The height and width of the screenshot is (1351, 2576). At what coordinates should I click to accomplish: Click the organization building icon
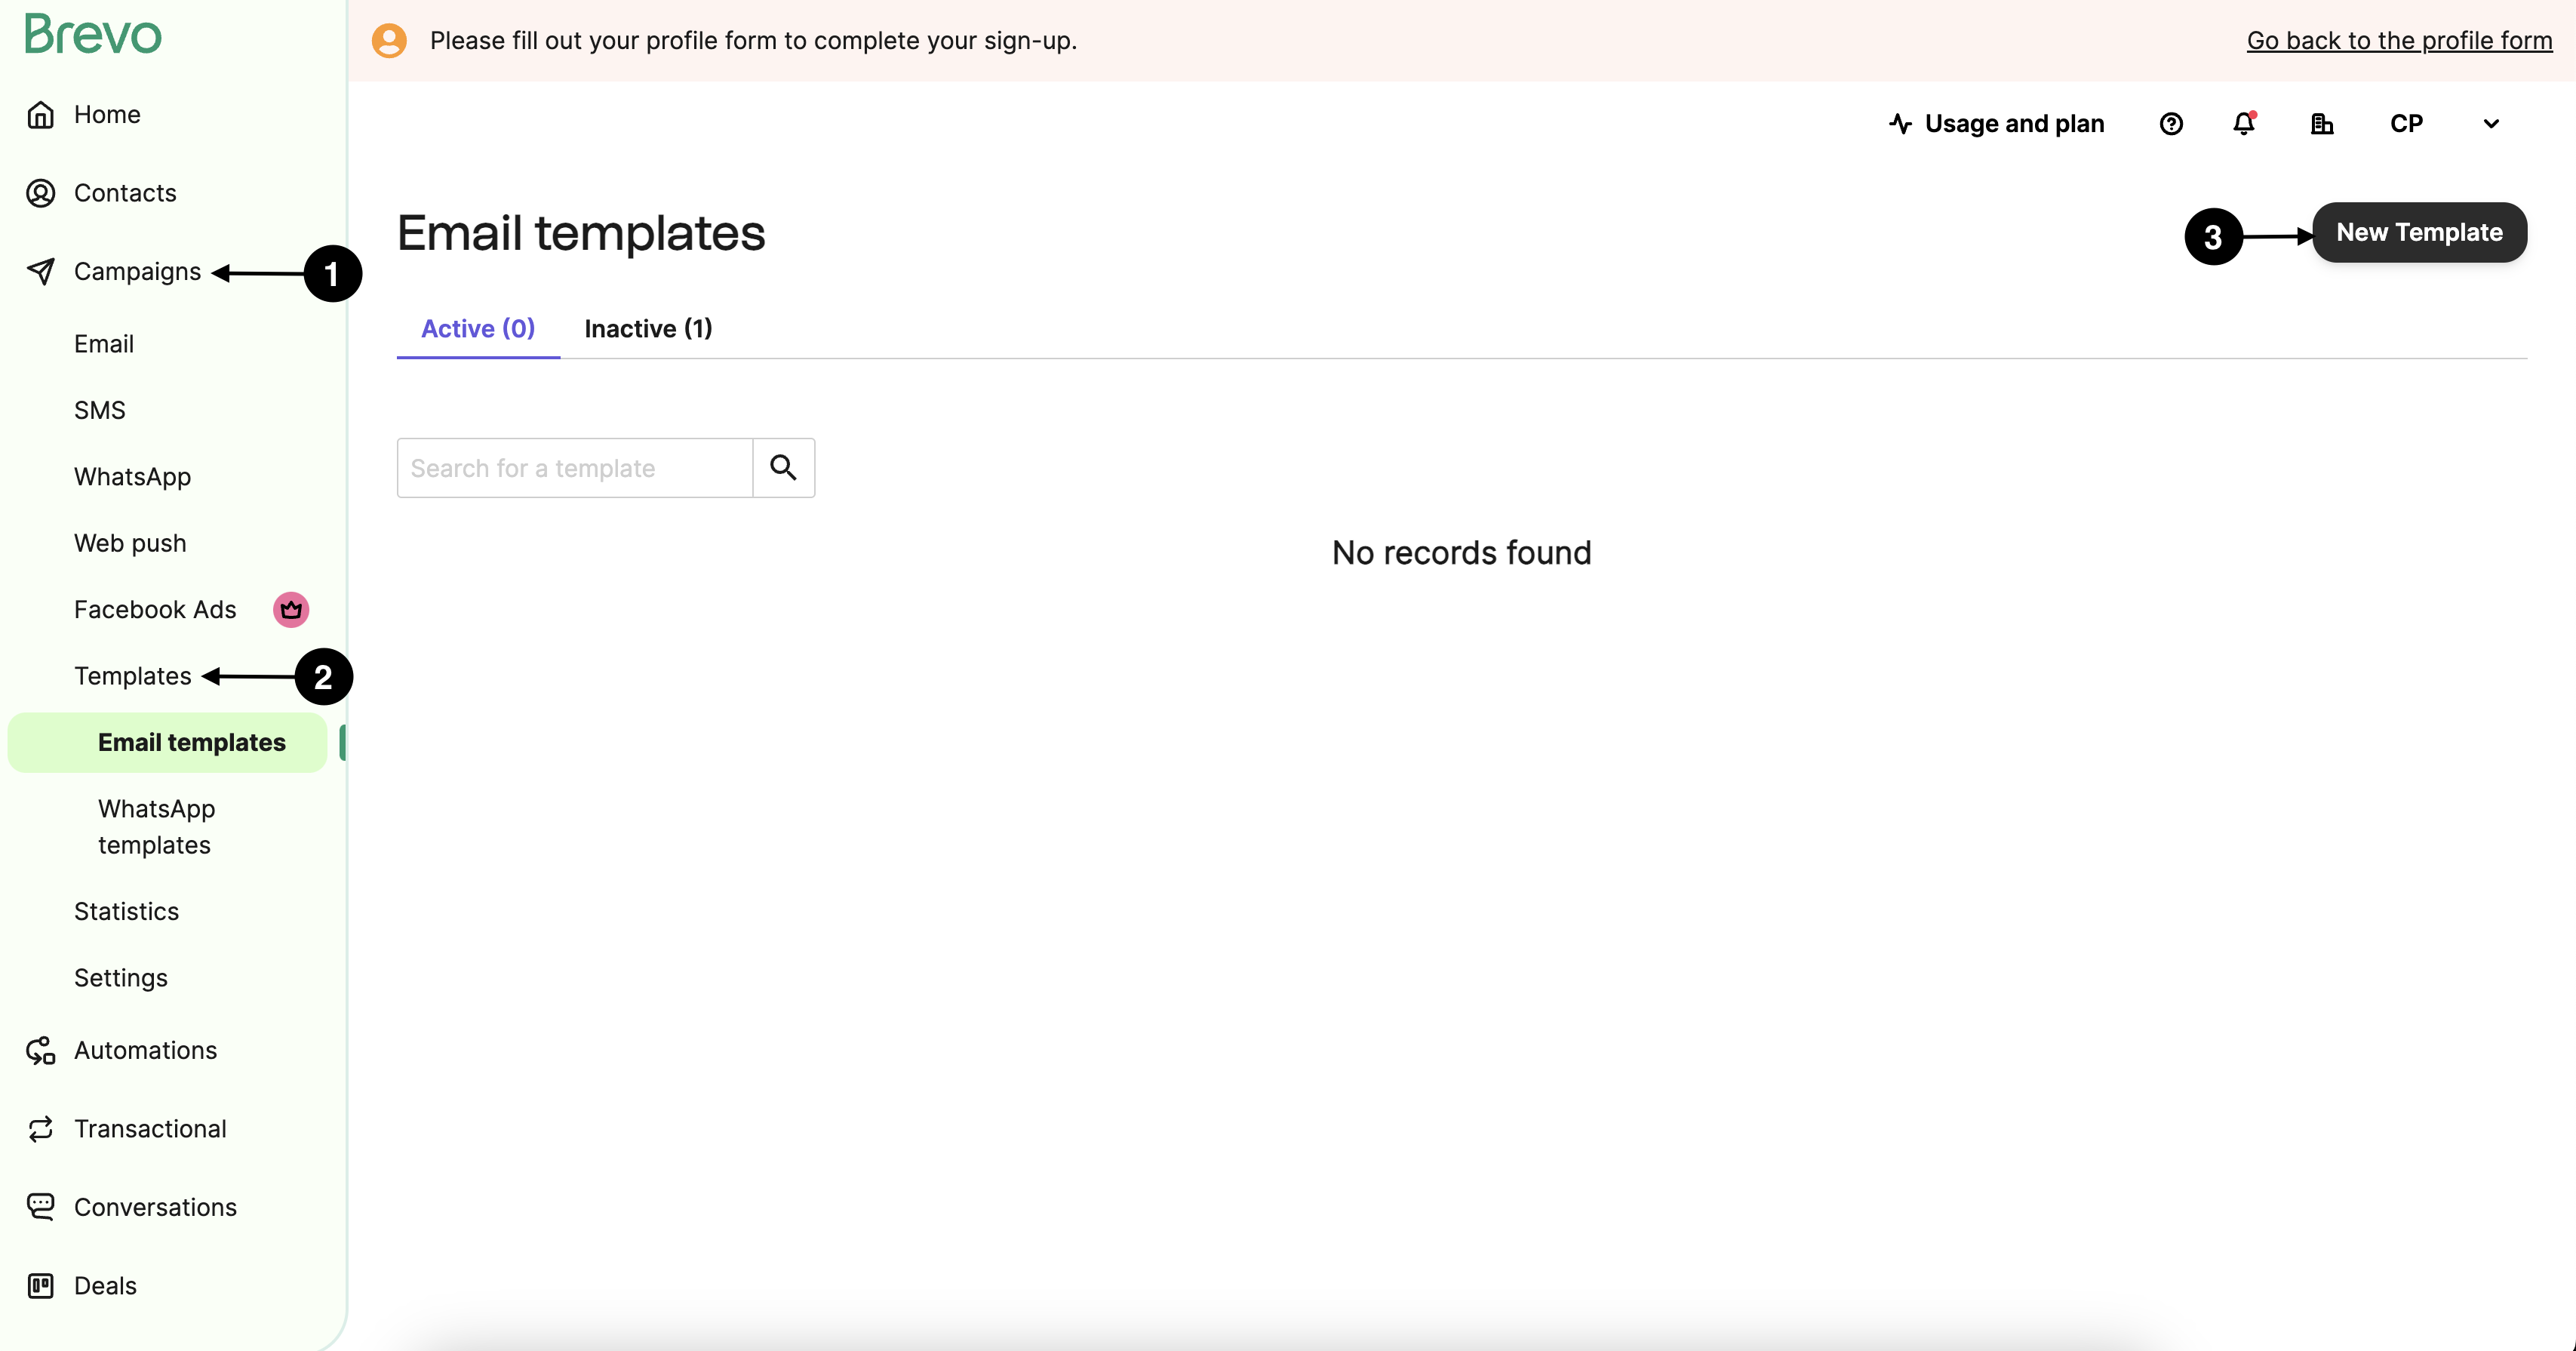pyautogui.click(x=2322, y=124)
